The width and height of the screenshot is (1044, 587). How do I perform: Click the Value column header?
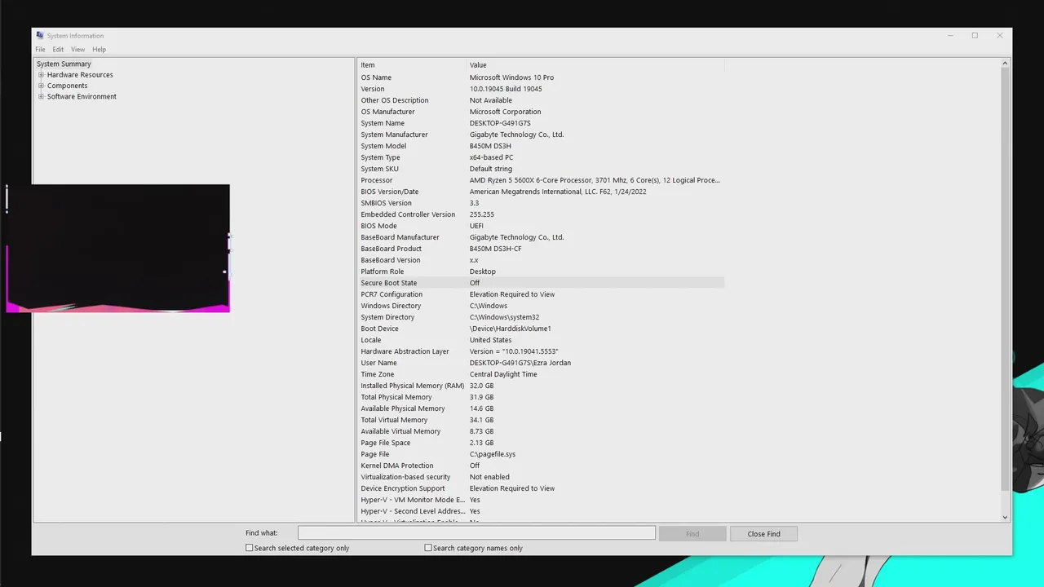click(595, 65)
